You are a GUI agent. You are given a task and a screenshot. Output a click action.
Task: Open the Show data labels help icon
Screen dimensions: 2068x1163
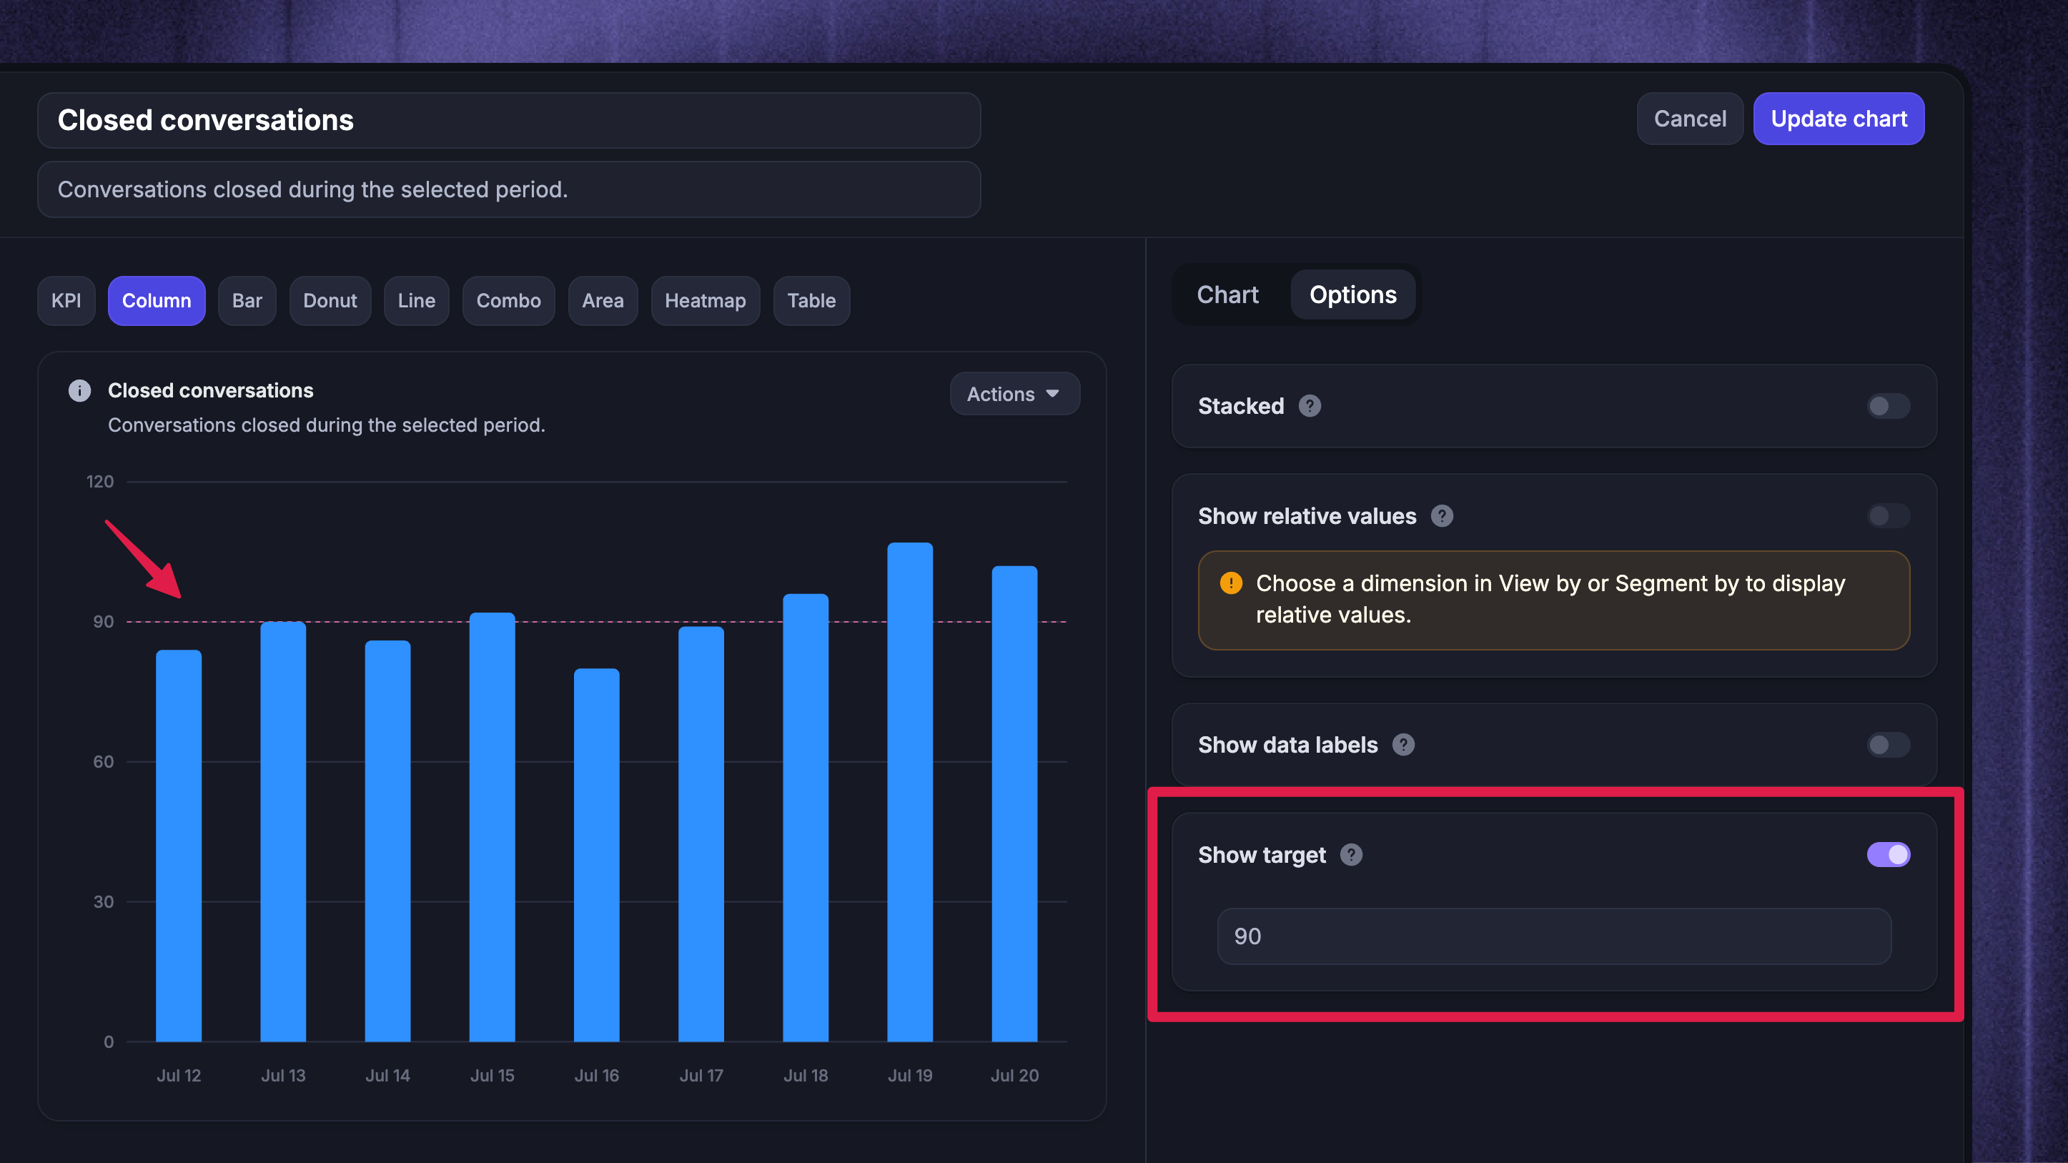click(1403, 745)
